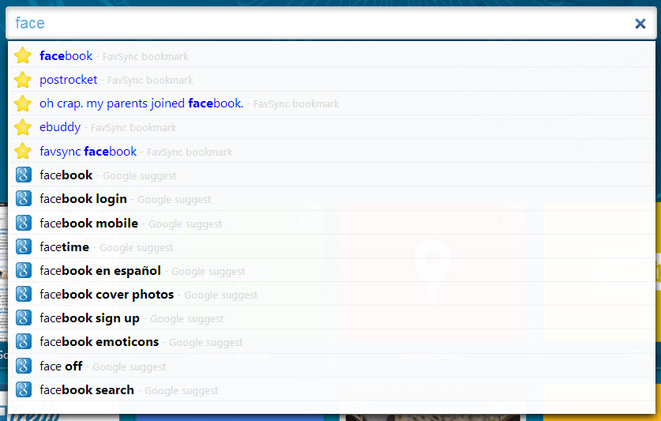661x421 pixels.
Task: Open the ebuddy bookmark link
Action: 60,127
